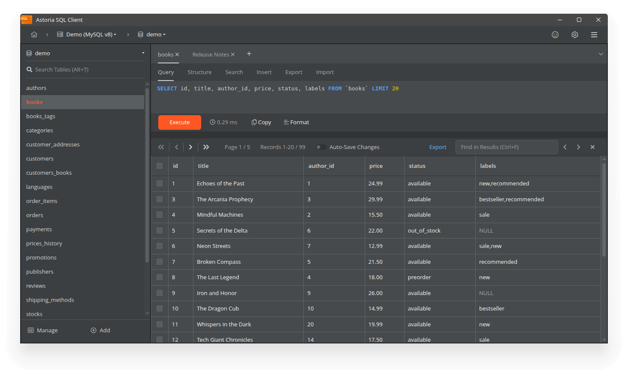Find previous match in results
Image resolution: width=628 pixels, height=376 pixels.
pos(565,147)
